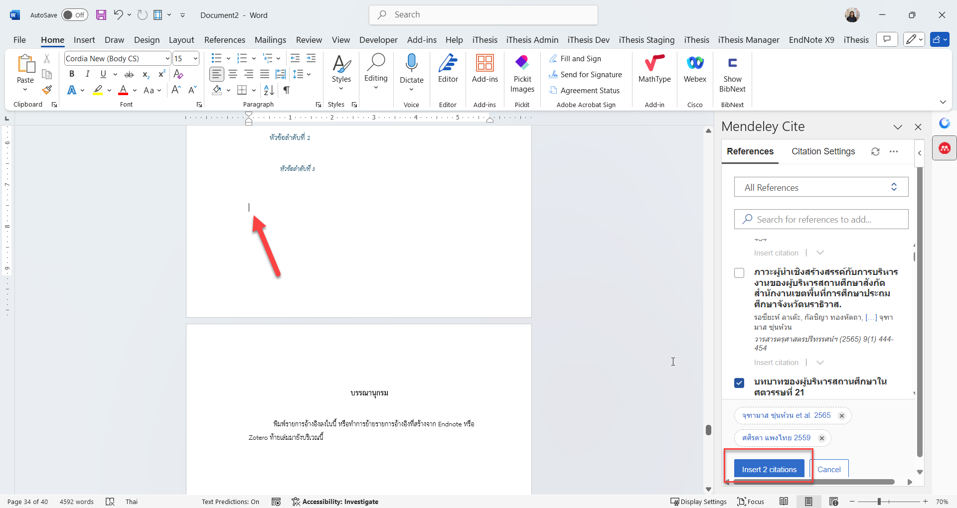Expand the All References collection dropdown
This screenshot has width=957, height=508.
821,187
